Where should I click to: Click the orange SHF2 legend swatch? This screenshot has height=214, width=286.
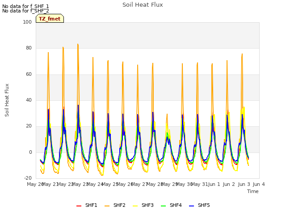tap(107, 206)
